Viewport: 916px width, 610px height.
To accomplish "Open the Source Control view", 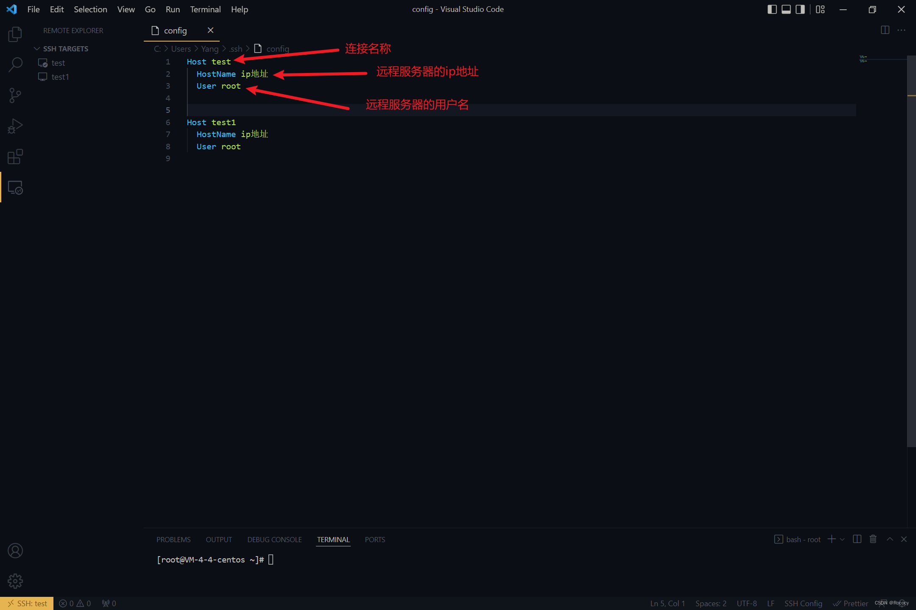I will pos(15,95).
